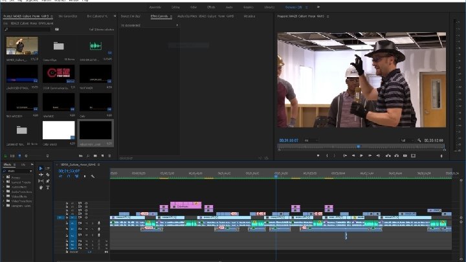Expand Audio Effects folder
The image size is (466, 262).
click(4, 187)
